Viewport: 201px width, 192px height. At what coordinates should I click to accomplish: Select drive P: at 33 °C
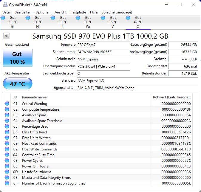coord(63,22)
